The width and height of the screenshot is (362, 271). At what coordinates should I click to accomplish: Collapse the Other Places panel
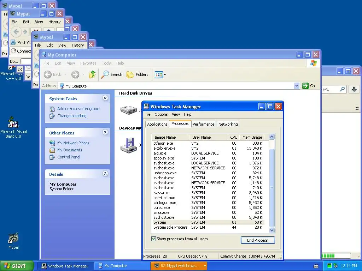(x=105, y=132)
